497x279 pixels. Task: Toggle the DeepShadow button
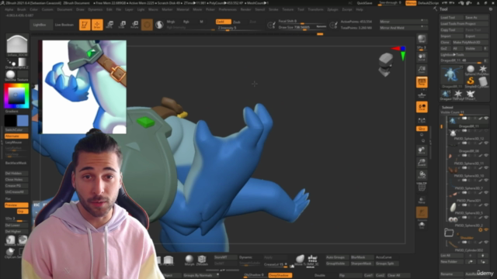pyautogui.click(x=280, y=275)
